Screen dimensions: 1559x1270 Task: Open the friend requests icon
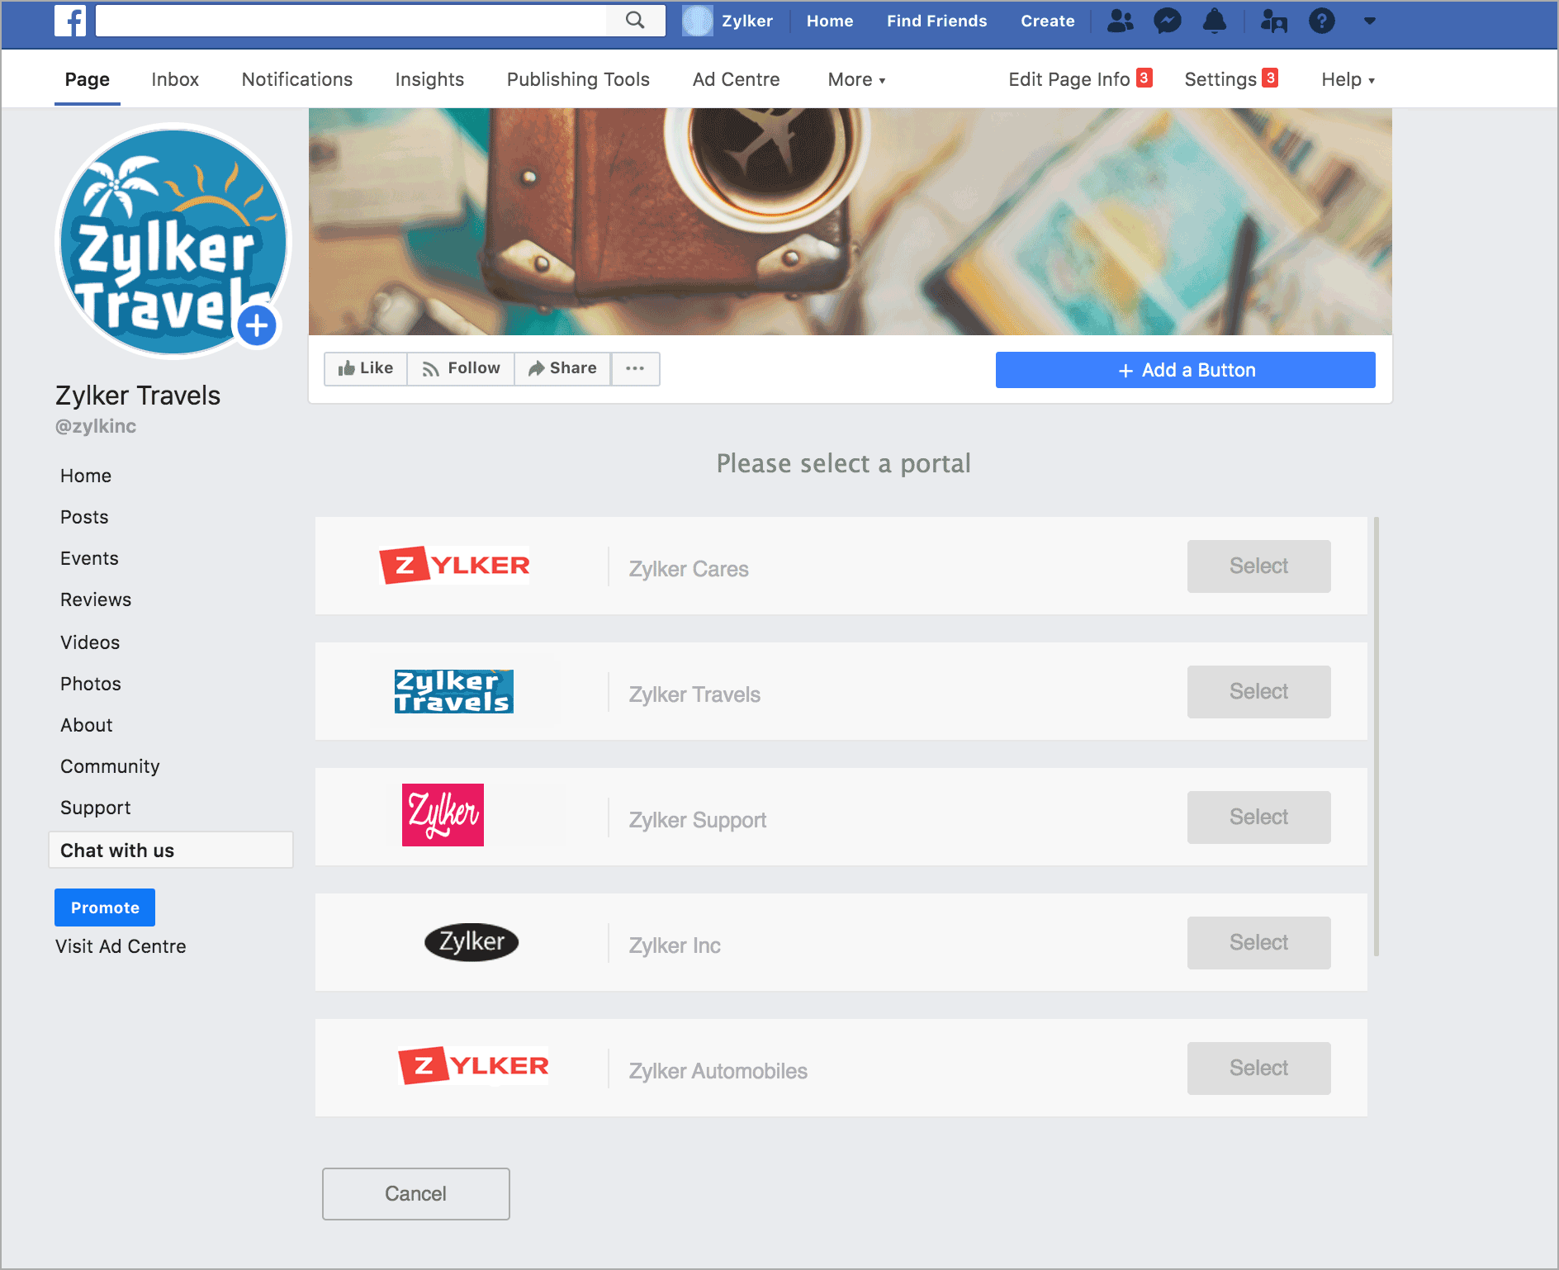click(x=1120, y=21)
